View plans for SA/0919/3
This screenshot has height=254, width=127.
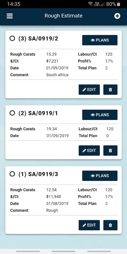tap(100, 176)
